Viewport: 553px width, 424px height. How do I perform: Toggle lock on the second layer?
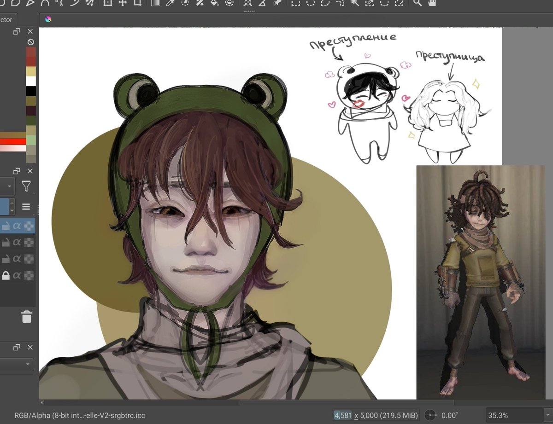coord(6,242)
